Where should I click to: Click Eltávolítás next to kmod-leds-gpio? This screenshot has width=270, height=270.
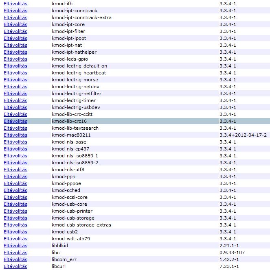pos(15,59)
